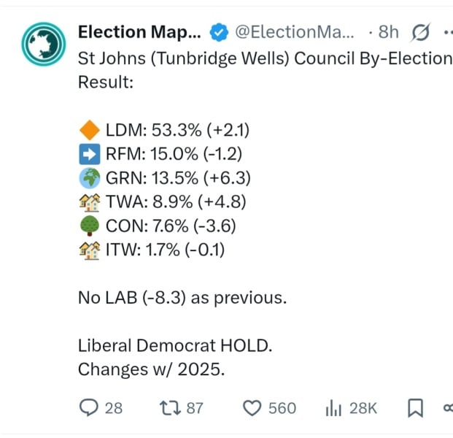Bookmark this tweet
Viewport: 453px width, 438px height.
415,407
